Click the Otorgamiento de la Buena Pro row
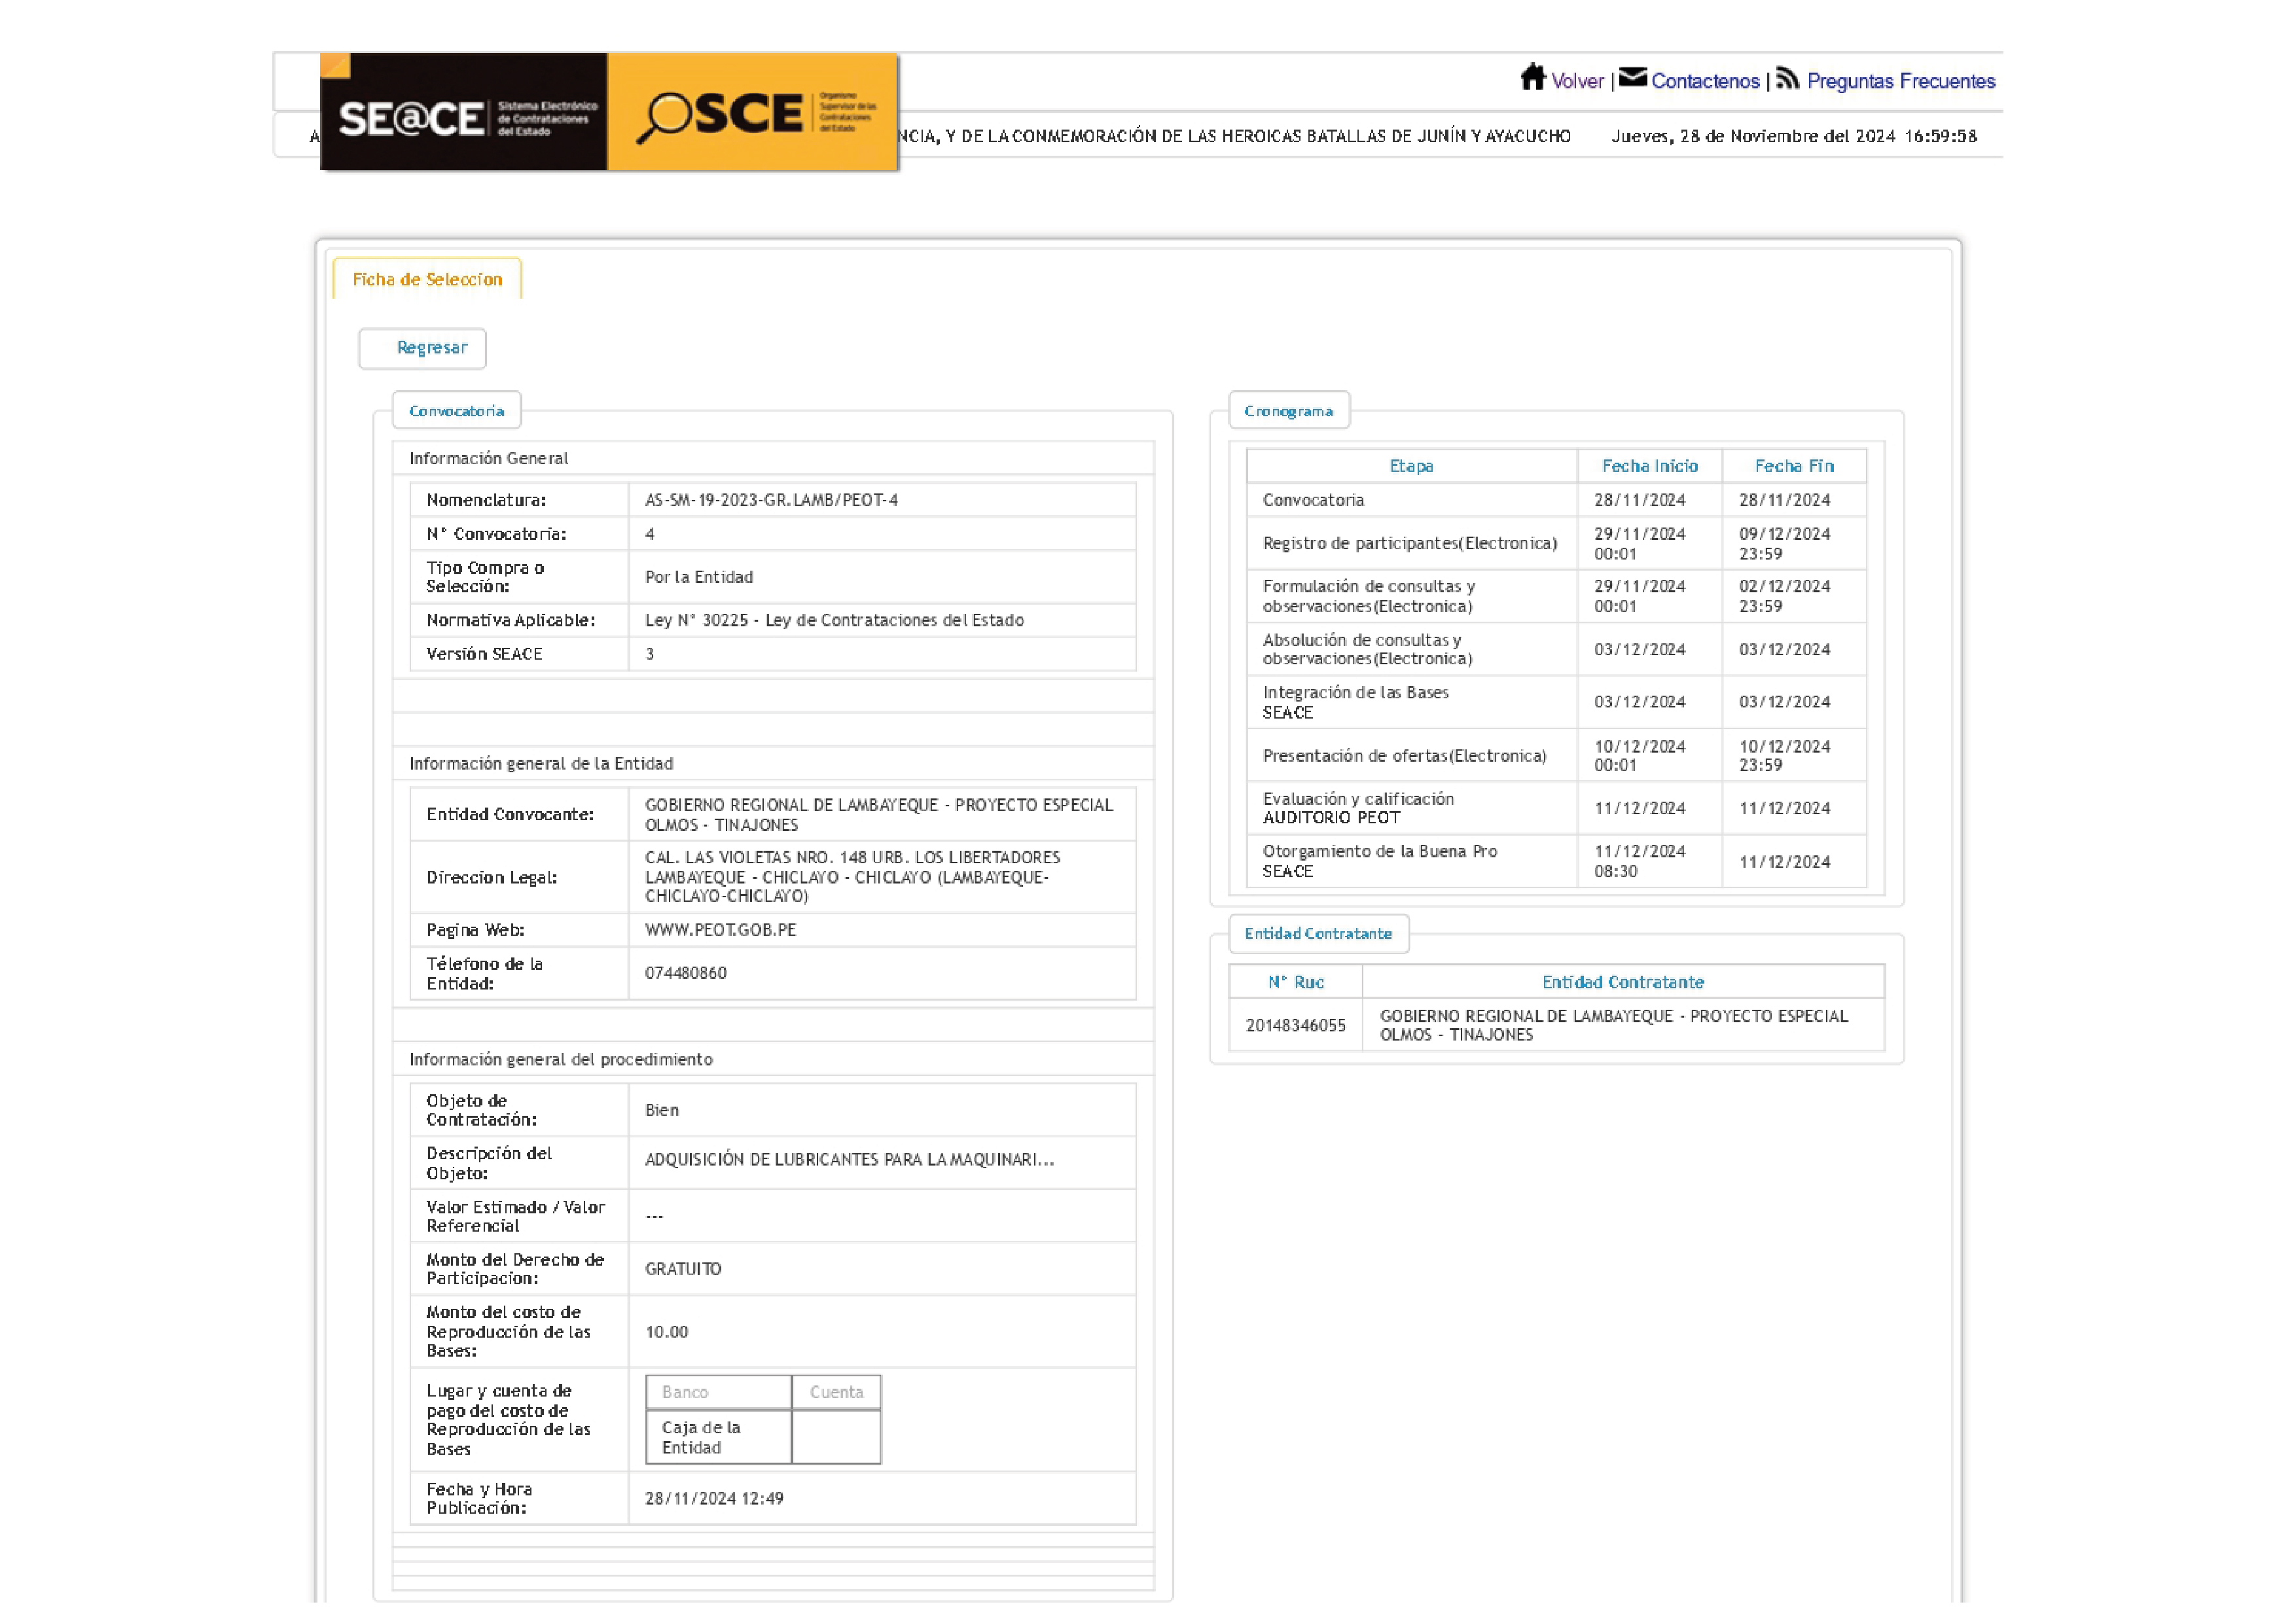The width and height of the screenshot is (2296, 1623). 1556,861
